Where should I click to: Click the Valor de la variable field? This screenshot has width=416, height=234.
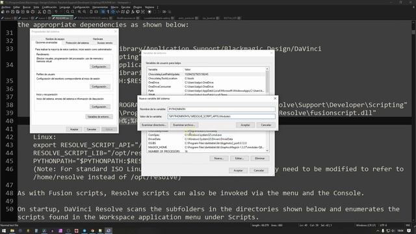(221, 116)
